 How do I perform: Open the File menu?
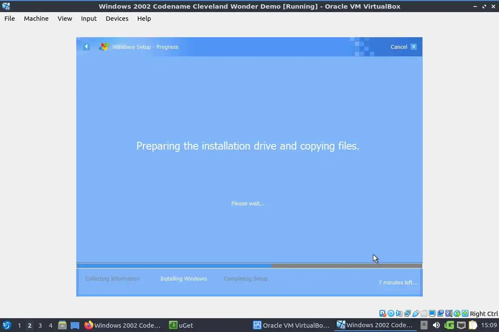pos(10,19)
